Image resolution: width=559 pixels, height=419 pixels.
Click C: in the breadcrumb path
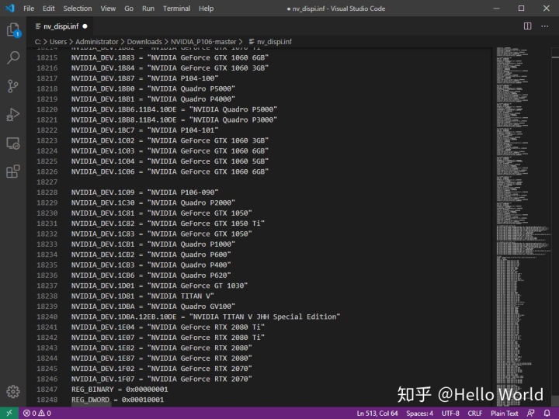pos(38,42)
